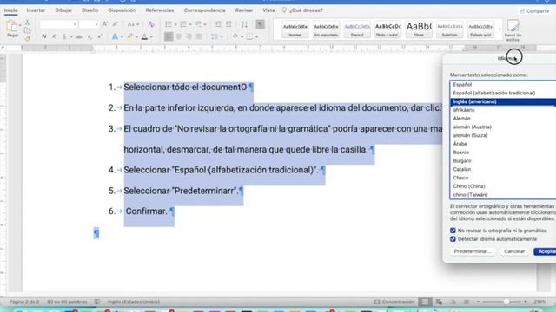Click the Numbered list icon
556x312 pixels.
coord(183,24)
